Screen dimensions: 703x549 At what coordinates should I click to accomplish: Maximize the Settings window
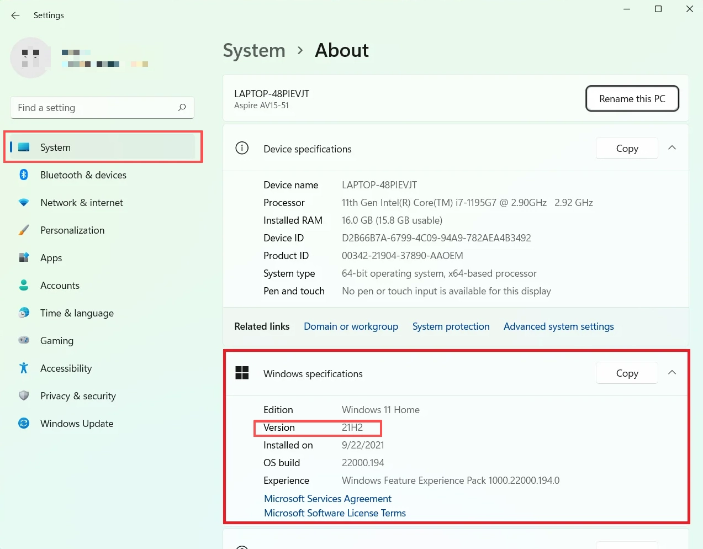[x=658, y=9]
